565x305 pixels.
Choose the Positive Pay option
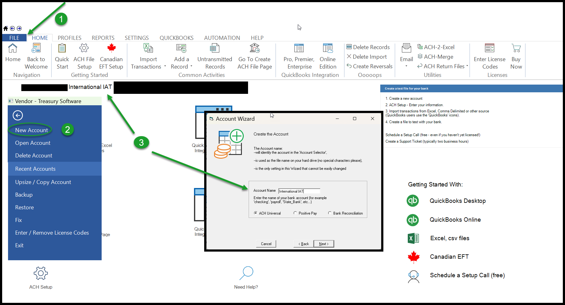(295, 213)
